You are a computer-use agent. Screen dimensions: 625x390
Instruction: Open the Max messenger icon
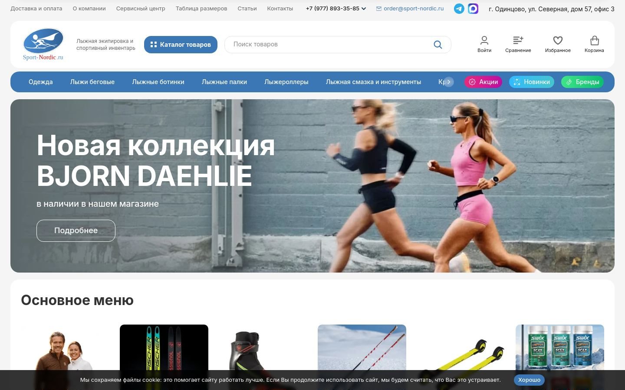[473, 9]
